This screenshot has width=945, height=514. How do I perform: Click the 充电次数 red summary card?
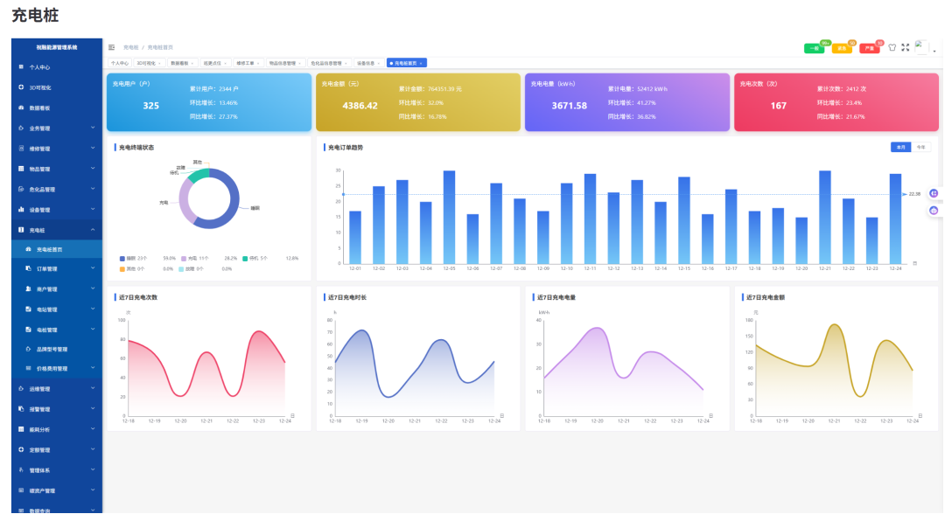[x=836, y=102]
